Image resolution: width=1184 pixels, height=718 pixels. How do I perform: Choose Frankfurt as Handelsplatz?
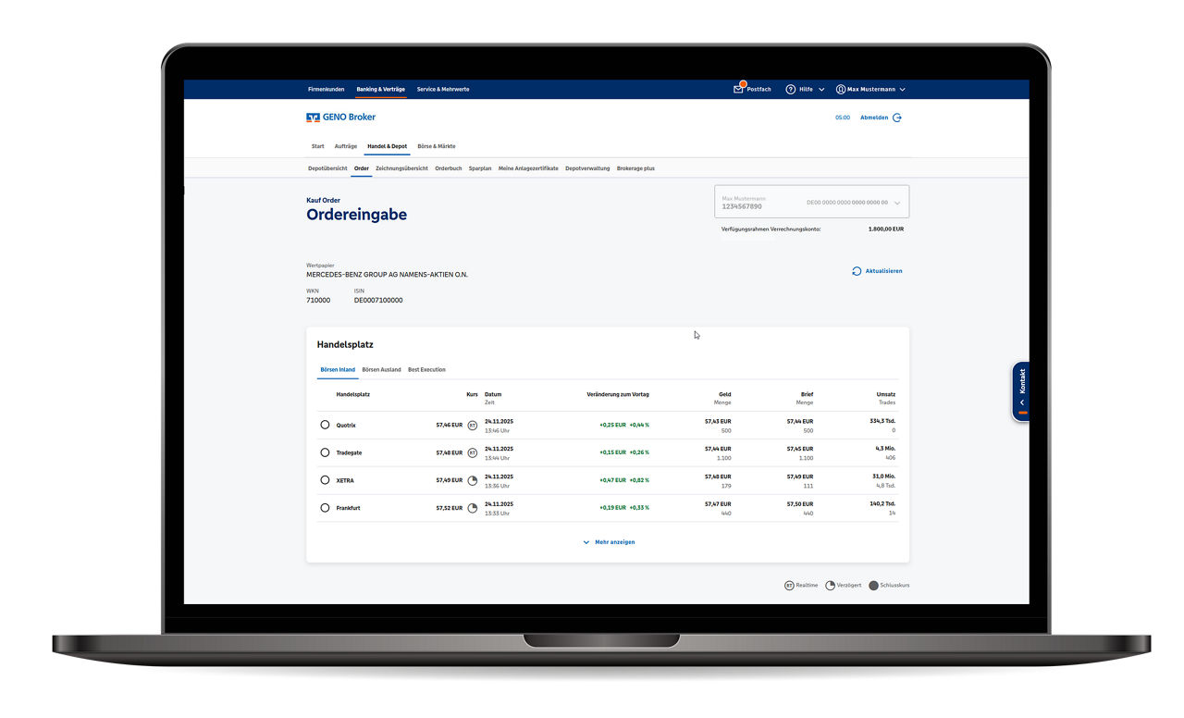(325, 507)
